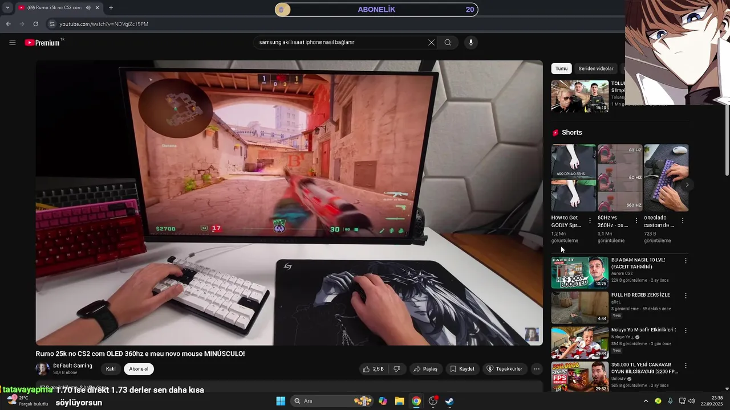730x410 pixels.
Task: Open the weather widget showing 21°C
Action: (27, 401)
